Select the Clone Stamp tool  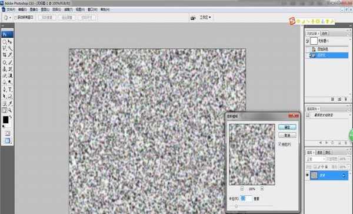point(5,69)
